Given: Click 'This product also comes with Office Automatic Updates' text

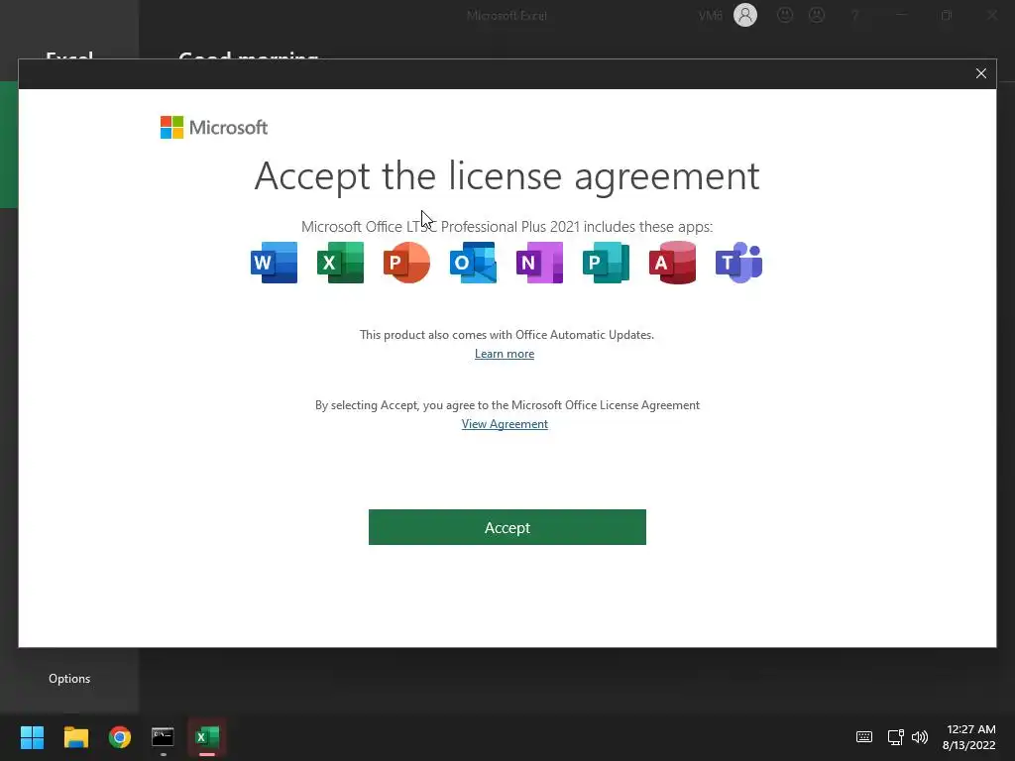Looking at the screenshot, I should pos(507,335).
